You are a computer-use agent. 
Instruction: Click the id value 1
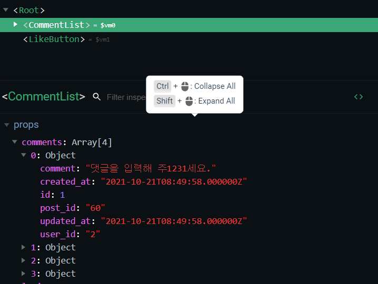coord(62,195)
